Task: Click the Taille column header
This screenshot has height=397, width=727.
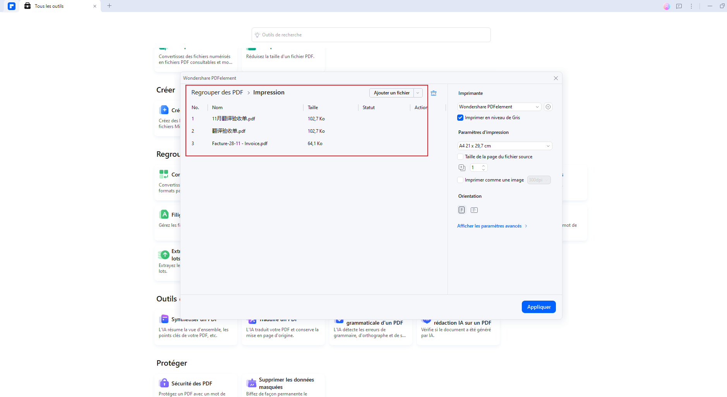Action: (313, 108)
